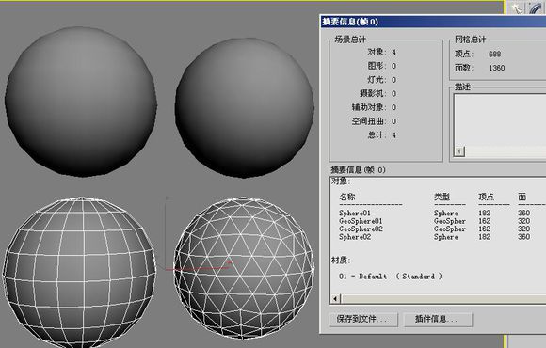Viewport: 546px width, 348px height.
Task: Click the 01 - Default ( Standard ) material entry
Action: point(391,276)
